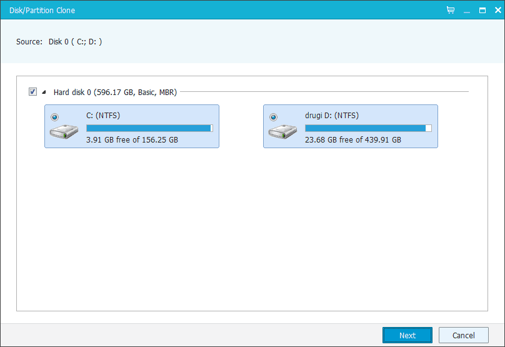Screen dimensions: 505x347
Task: Click the drugi D: drive usage bar
Action: point(369,128)
